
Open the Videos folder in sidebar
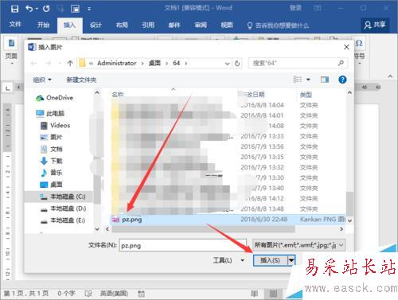55,126
